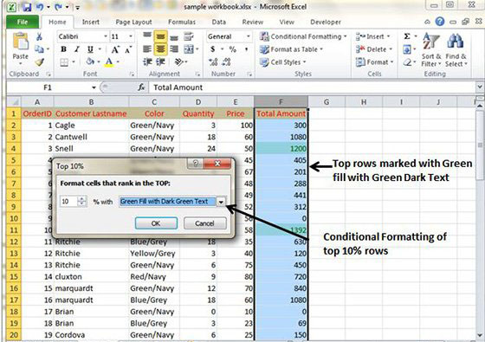485x342 pixels.
Task: Click Decrease Decimal icon
Action: 226,62
